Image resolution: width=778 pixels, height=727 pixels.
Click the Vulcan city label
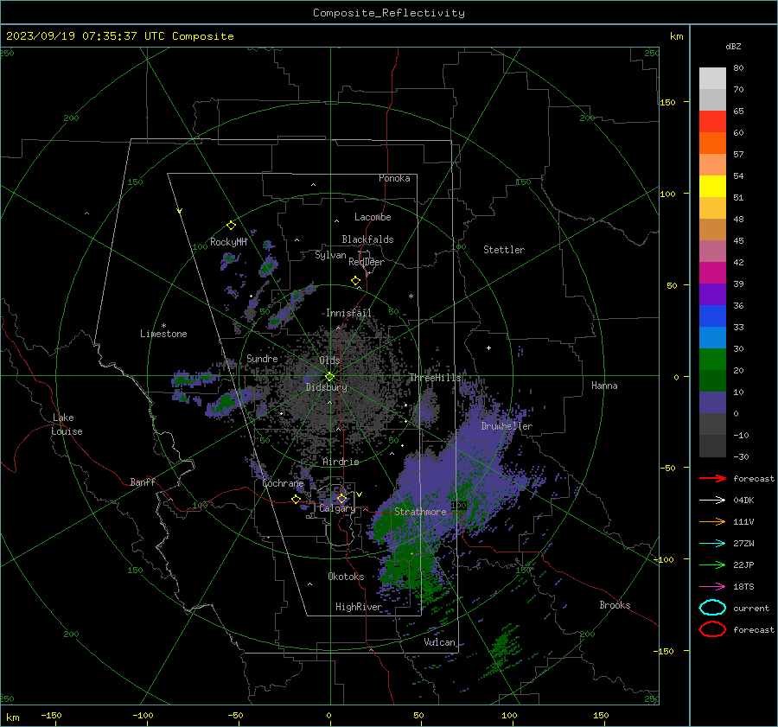[439, 642]
